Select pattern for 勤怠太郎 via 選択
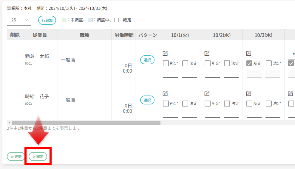 [x=147, y=60]
